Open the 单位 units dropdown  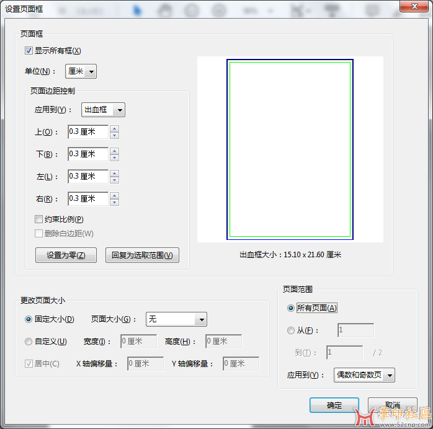(81, 71)
